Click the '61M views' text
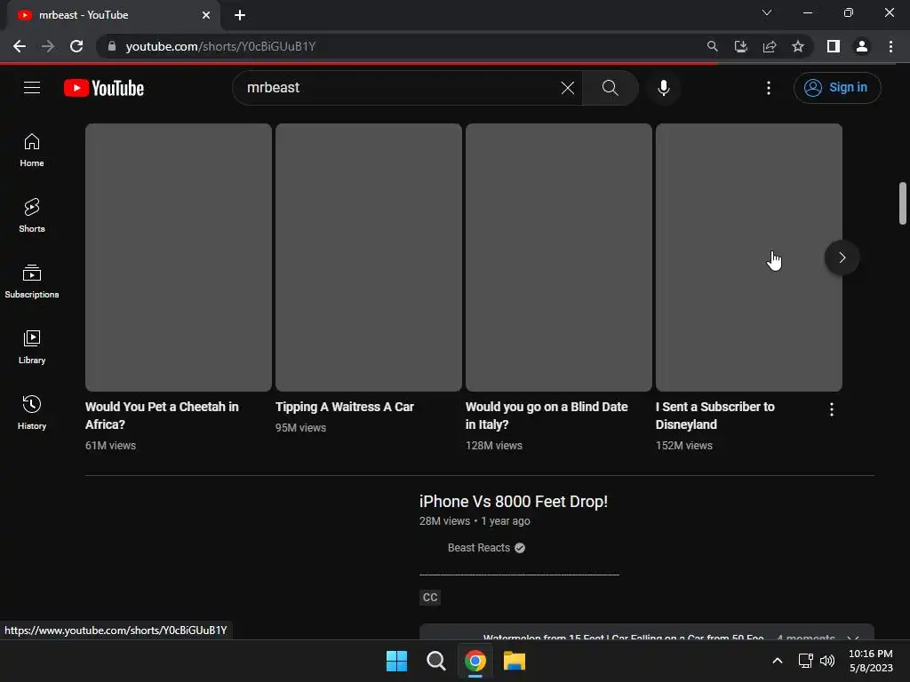The image size is (910, 682). coord(110,446)
